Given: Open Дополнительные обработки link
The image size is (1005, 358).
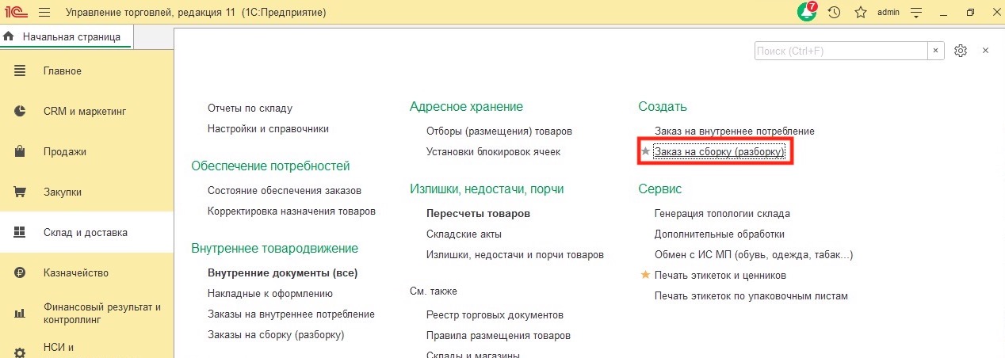Looking at the screenshot, I should [x=720, y=234].
